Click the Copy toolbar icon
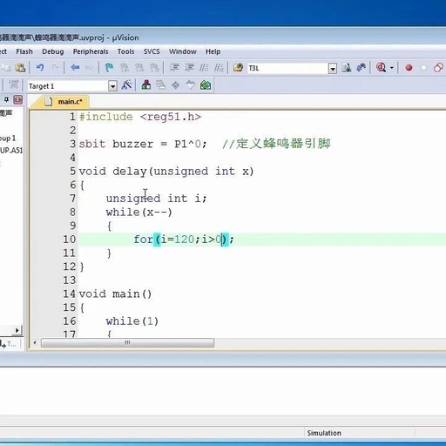Viewport: 446px width, 446px height. click(x=6, y=68)
